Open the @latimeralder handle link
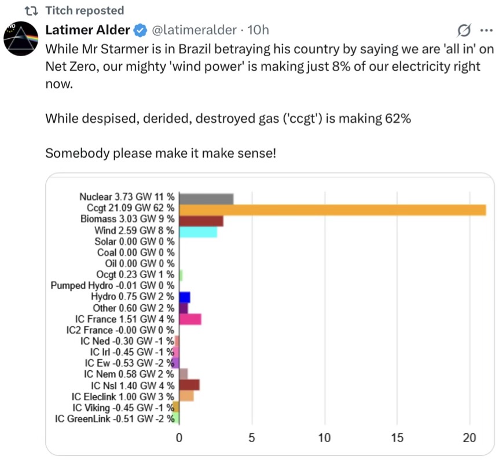Viewport: 499px width, 460px height. pyautogui.click(x=194, y=30)
